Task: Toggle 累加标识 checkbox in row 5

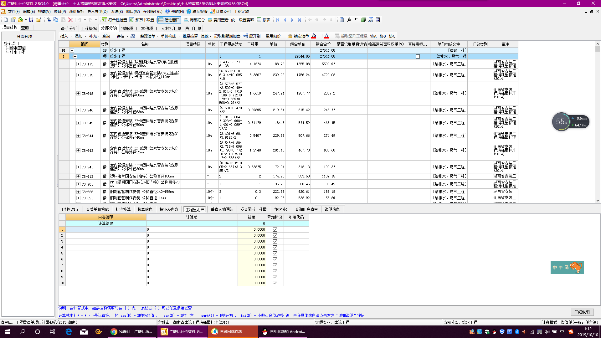Action: click(275, 253)
